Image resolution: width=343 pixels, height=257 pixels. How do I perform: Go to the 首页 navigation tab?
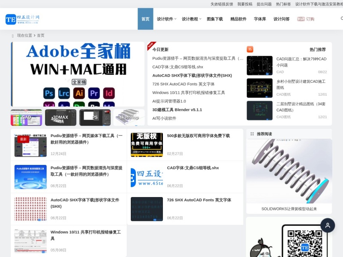145,19
